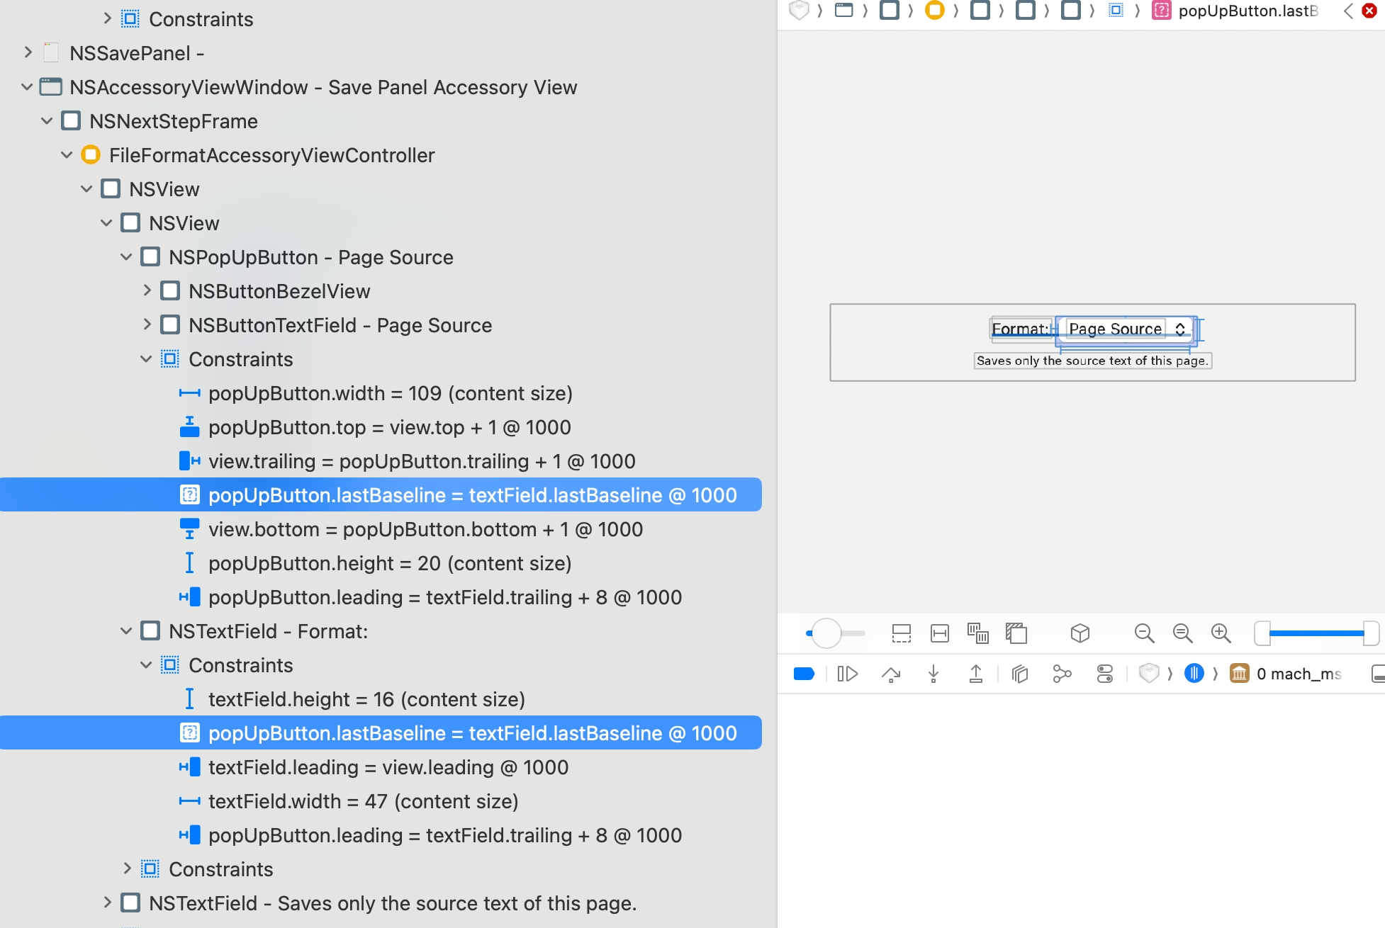The image size is (1385, 928).
Task: Click Step Over debug icon
Action: pos(891,674)
